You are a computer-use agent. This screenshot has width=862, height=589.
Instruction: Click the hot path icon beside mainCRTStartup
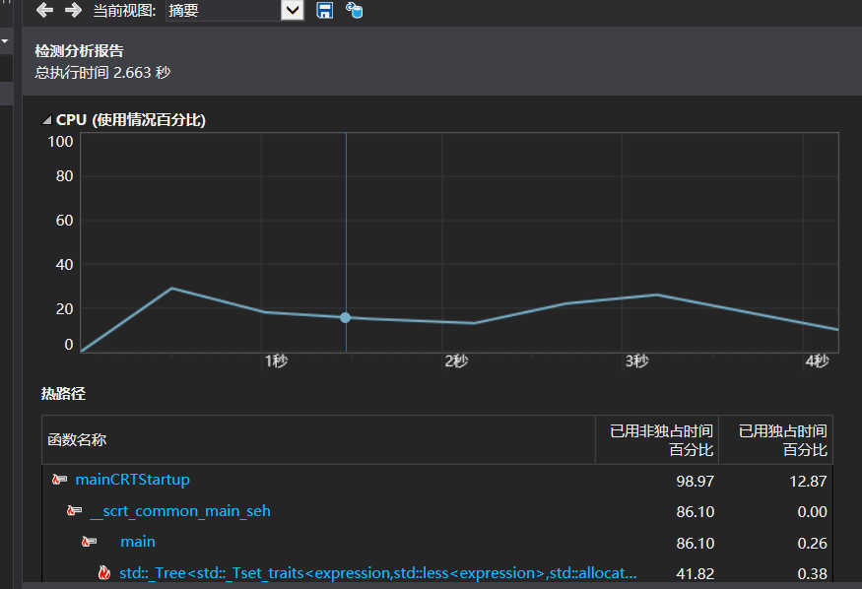[x=59, y=480]
